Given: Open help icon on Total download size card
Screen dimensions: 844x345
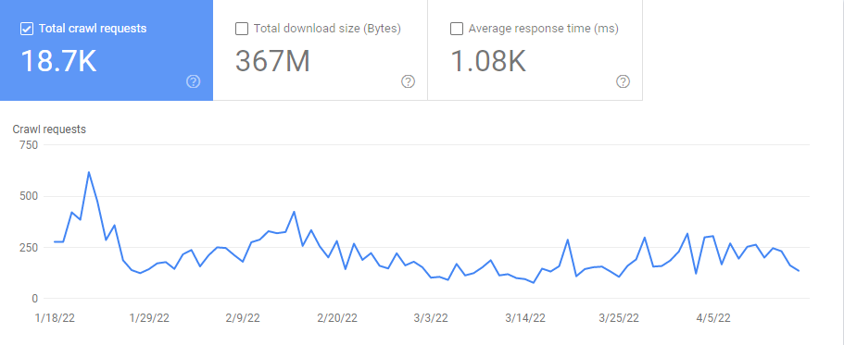Looking at the screenshot, I should (x=408, y=81).
